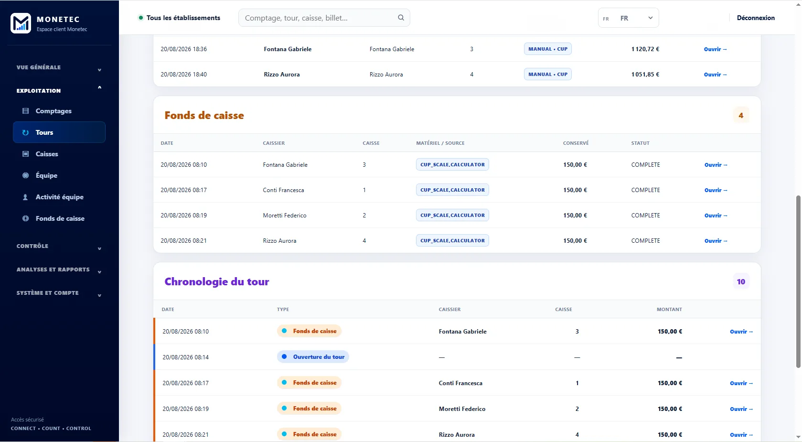Open Activité équipe page
802x442 pixels.
click(x=59, y=197)
